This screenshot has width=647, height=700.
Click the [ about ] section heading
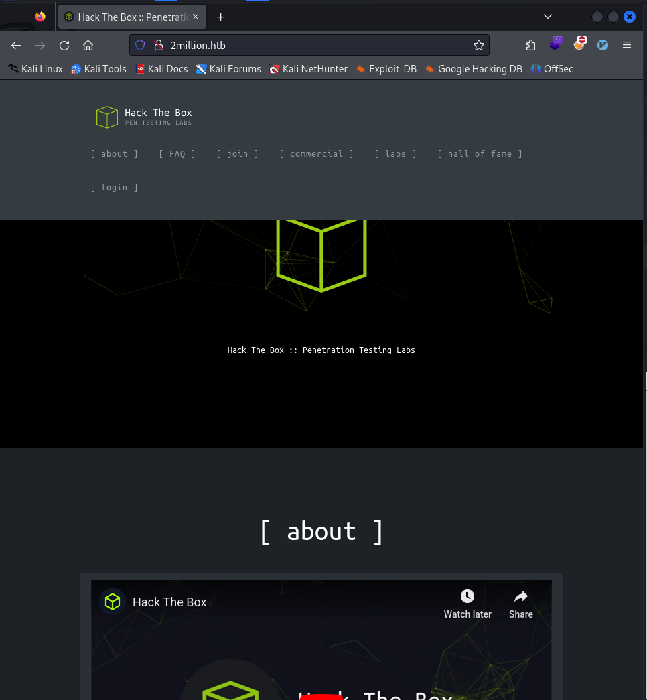click(x=321, y=532)
